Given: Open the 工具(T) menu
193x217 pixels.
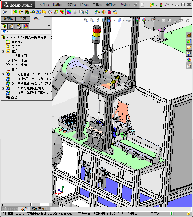Looking at the screenshot, I should [x=97, y=5].
